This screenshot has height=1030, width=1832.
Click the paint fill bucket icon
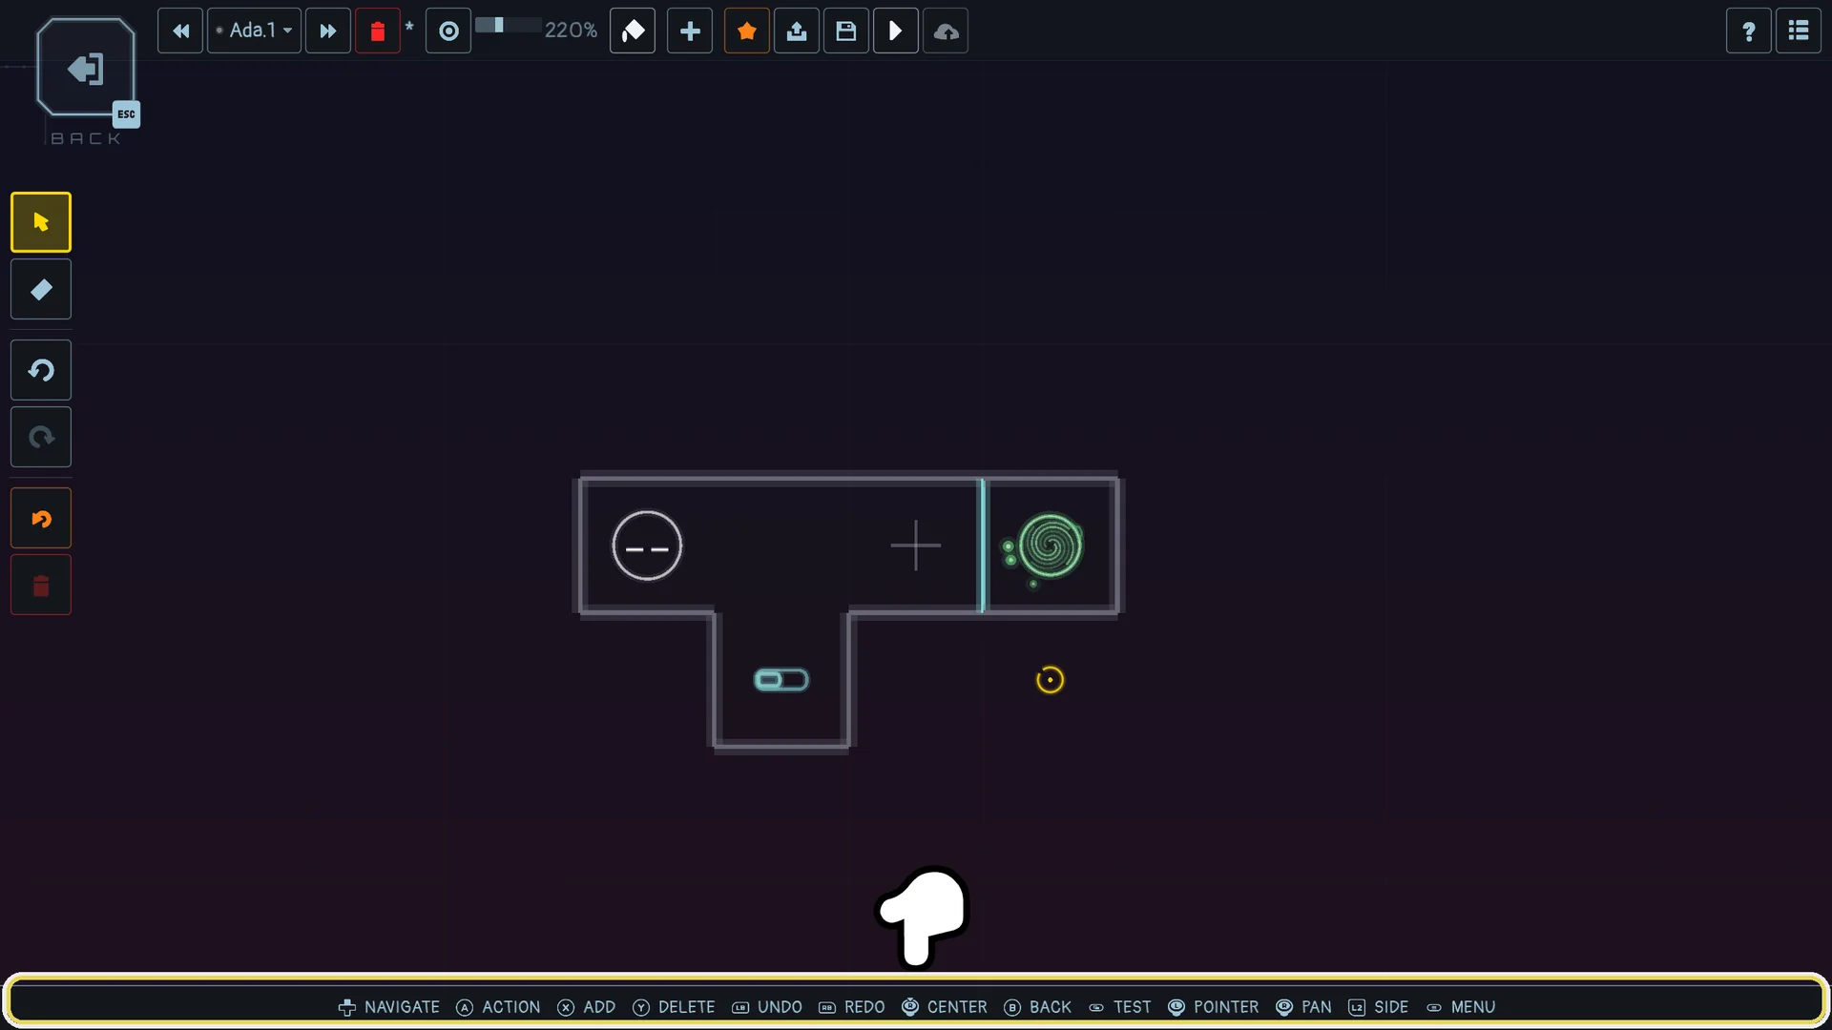(x=633, y=31)
